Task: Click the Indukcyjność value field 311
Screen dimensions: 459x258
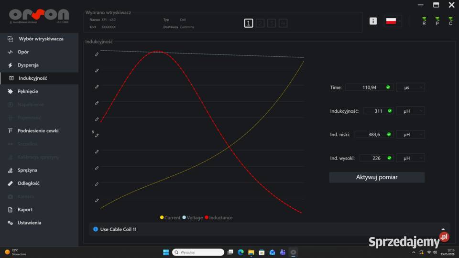Action: click(x=378, y=111)
